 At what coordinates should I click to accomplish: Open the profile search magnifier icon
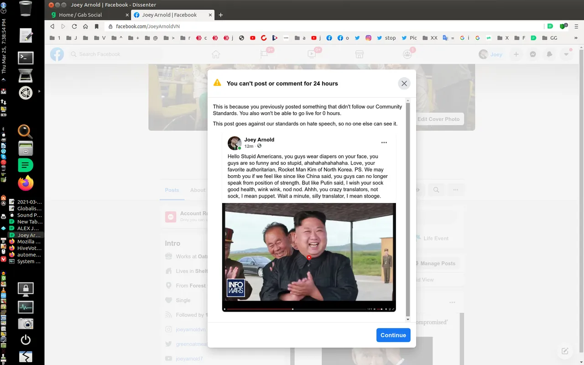[436, 190]
